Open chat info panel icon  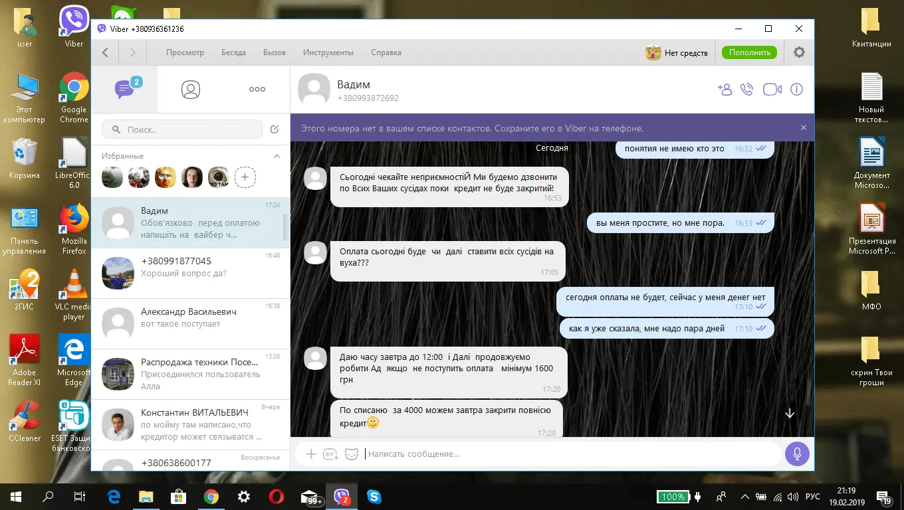796,90
